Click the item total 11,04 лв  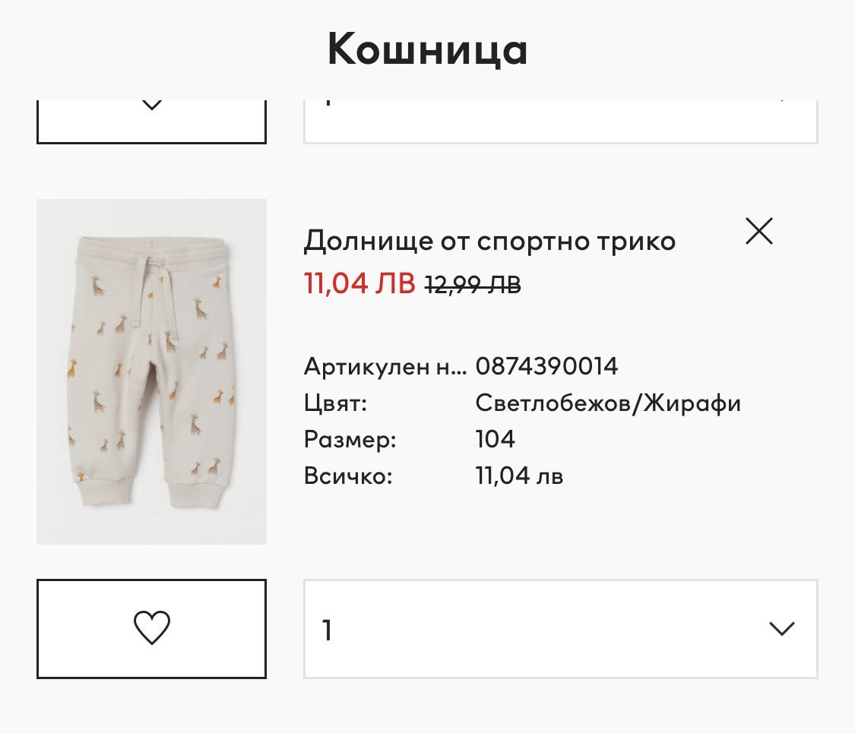[519, 476]
